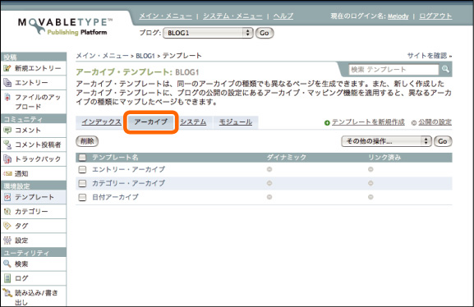
Task: Switch to the システム tab
Action: click(193, 122)
